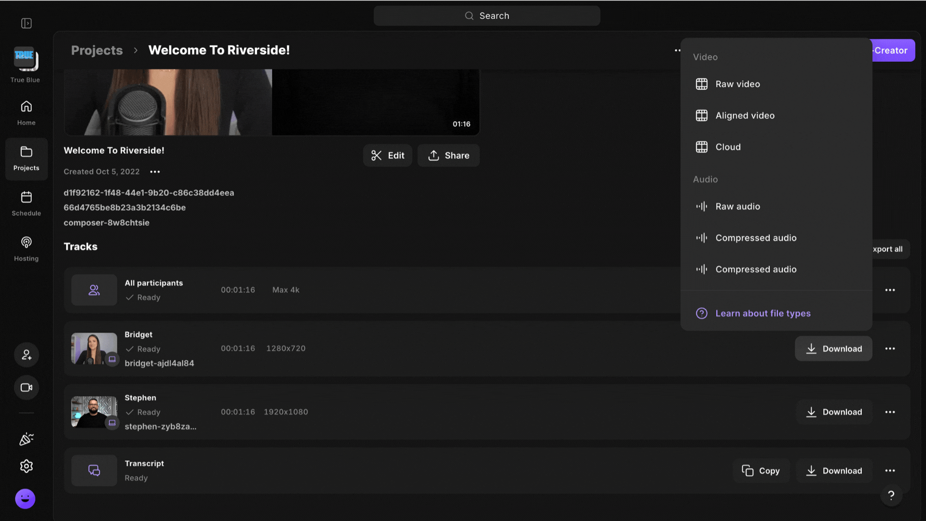Expand options next to Created Oct 5, 2022
Viewport: 926px width, 521px height.
[155, 172]
